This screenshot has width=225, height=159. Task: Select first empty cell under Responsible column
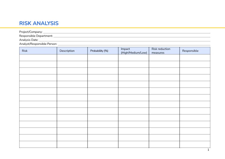195,58
